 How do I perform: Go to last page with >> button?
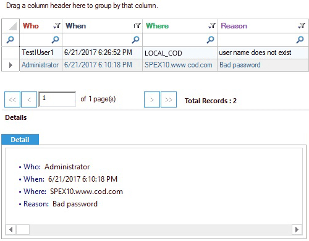point(169,99)
